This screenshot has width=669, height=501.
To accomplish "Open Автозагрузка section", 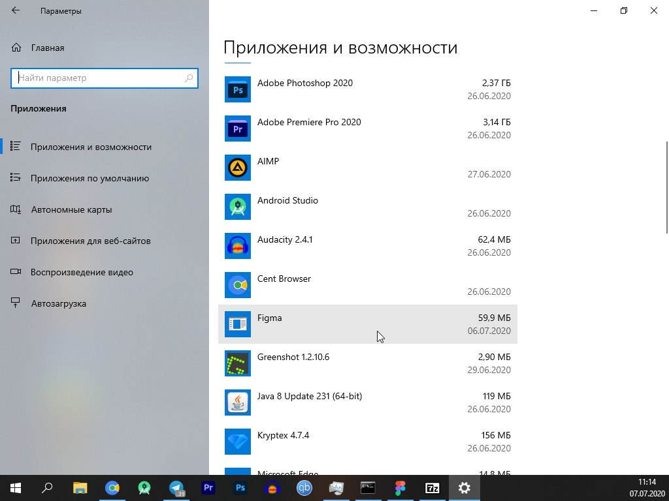I will click(x=105, y=303).
